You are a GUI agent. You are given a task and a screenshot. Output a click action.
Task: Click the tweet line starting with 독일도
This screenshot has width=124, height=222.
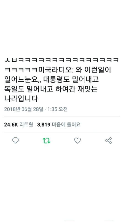(x=51, y=89)
